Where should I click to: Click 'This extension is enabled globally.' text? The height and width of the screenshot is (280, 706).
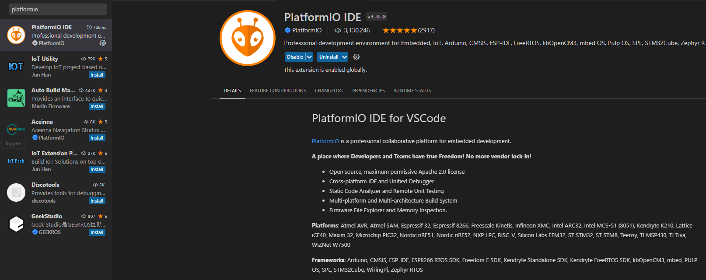coord(325,70)
